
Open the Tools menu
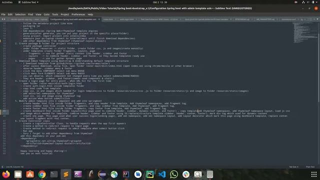[55, 14]
